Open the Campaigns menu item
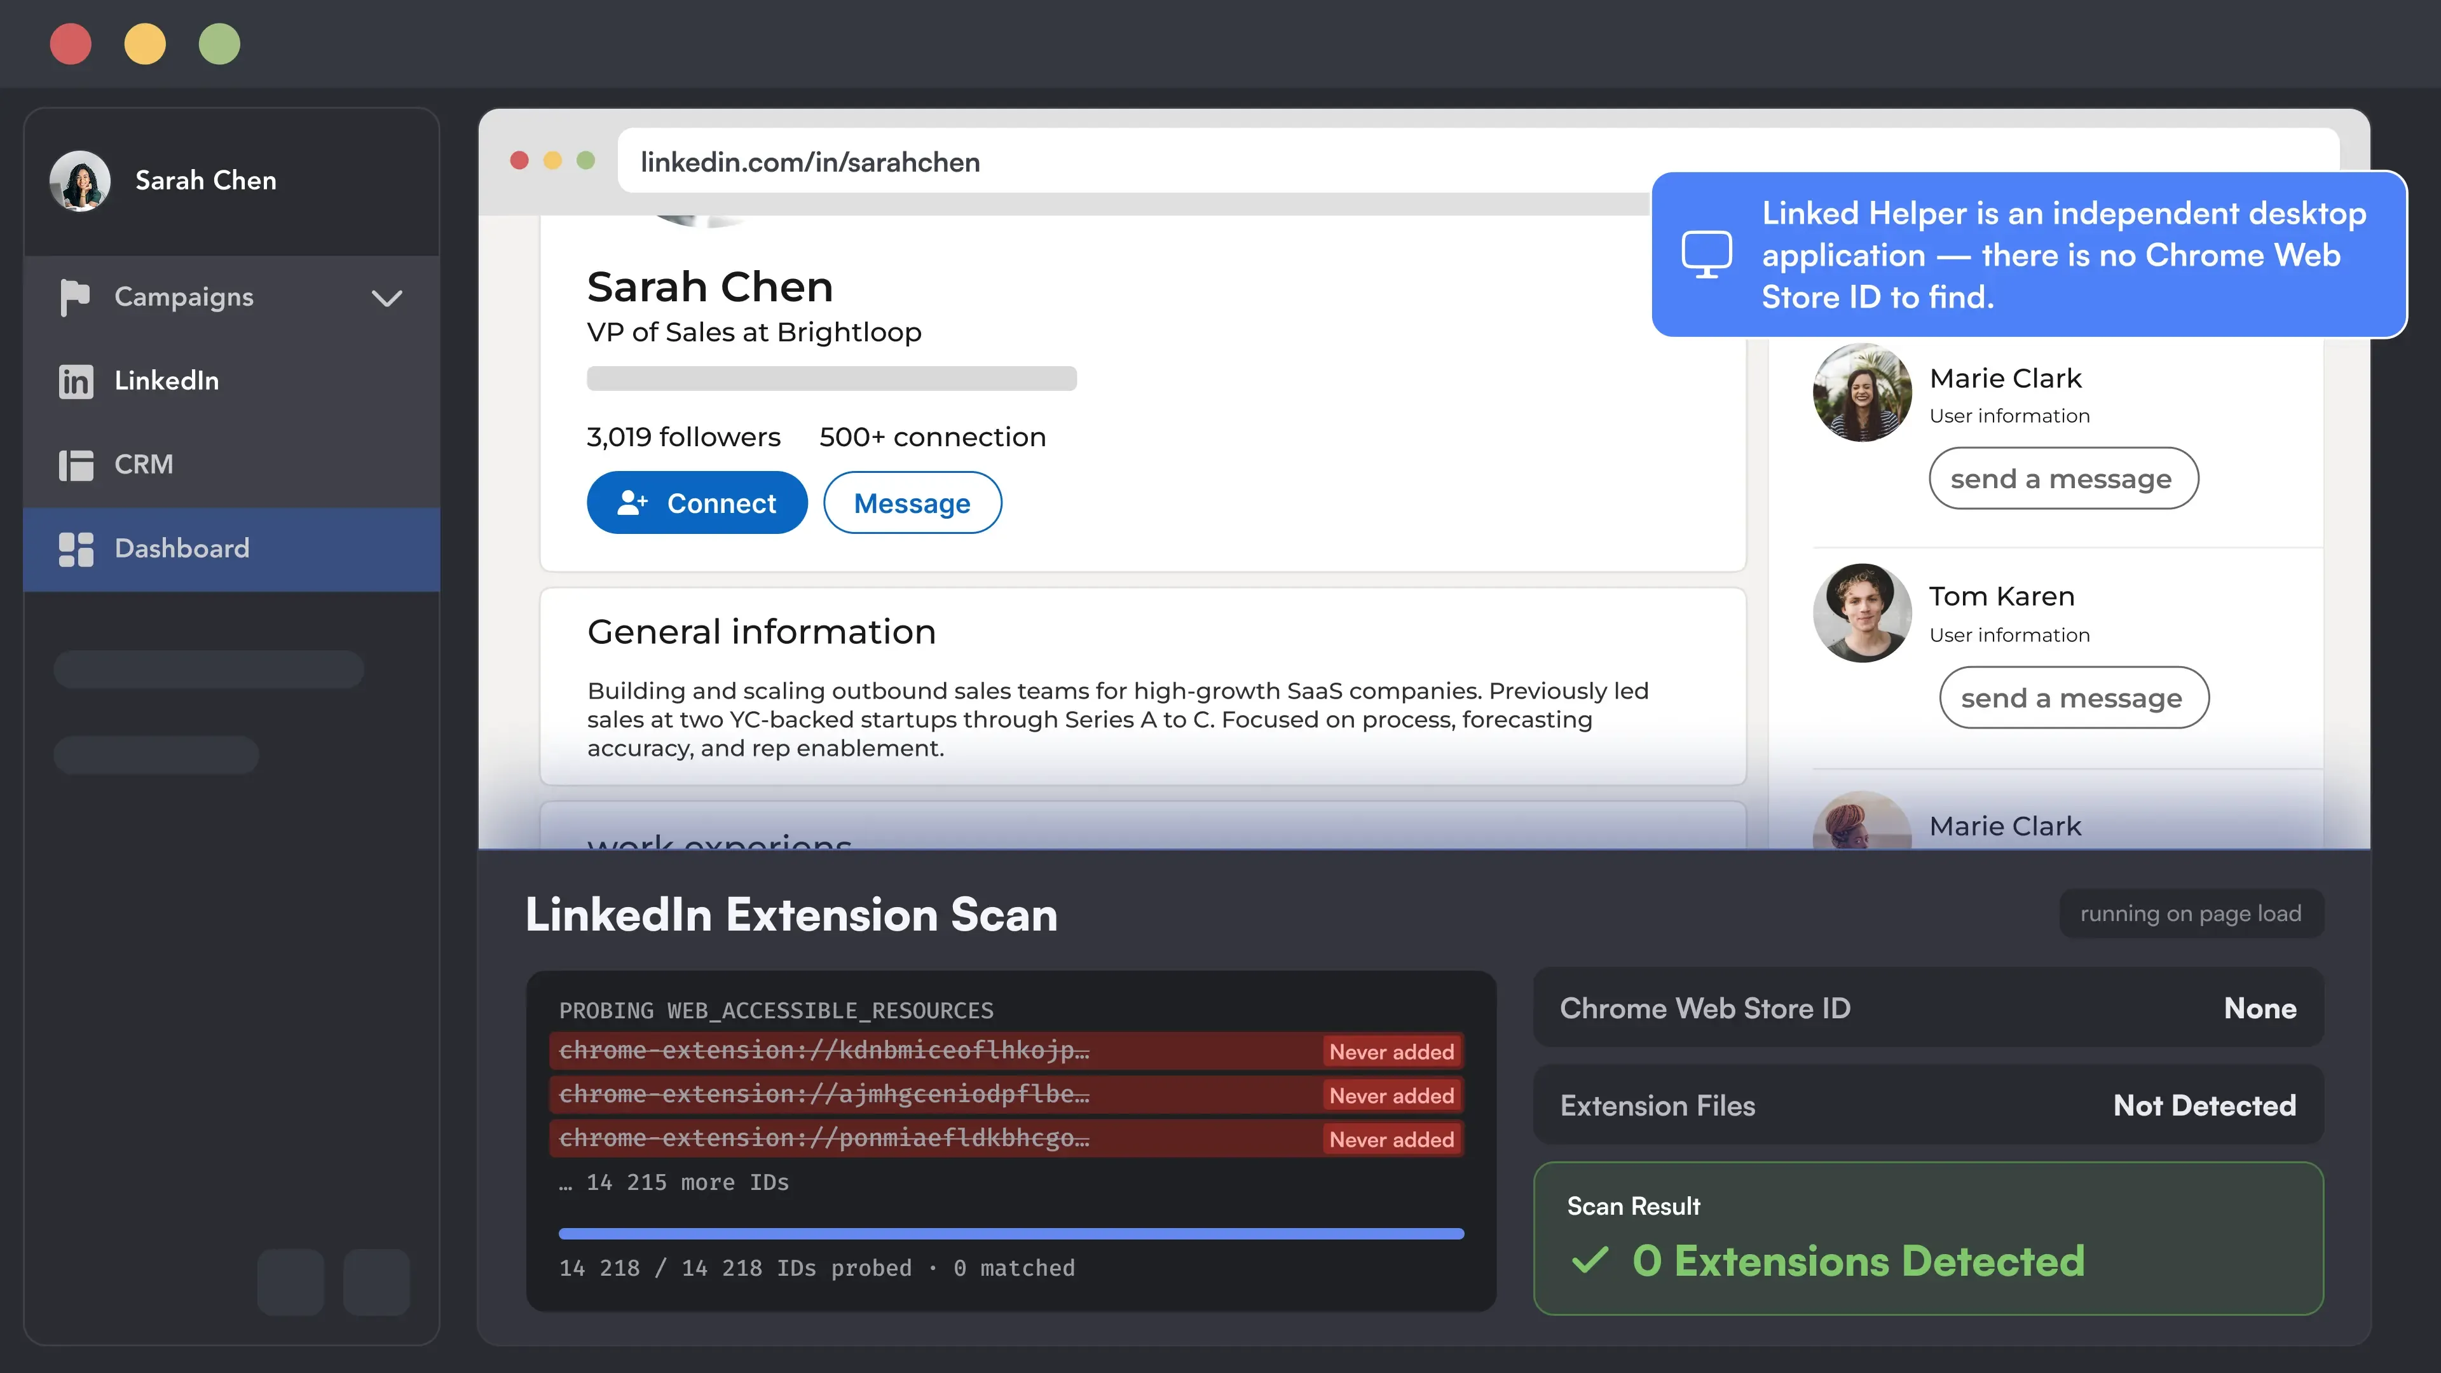The height and width of the screenshot is (1373, 2441). (231, 297)
